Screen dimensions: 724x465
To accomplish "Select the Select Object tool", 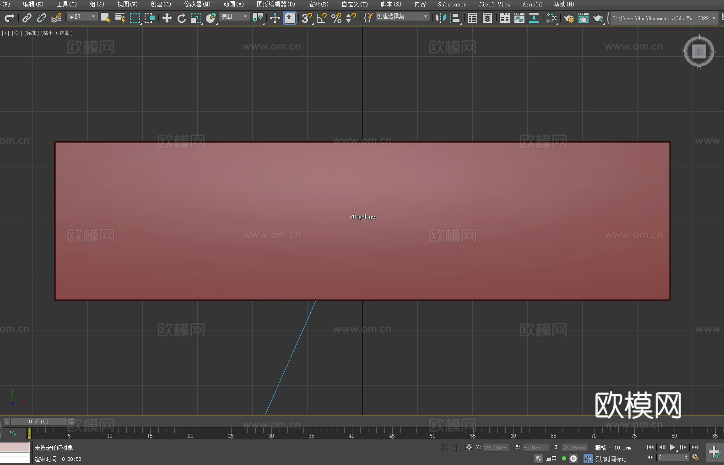I will 105,18.
